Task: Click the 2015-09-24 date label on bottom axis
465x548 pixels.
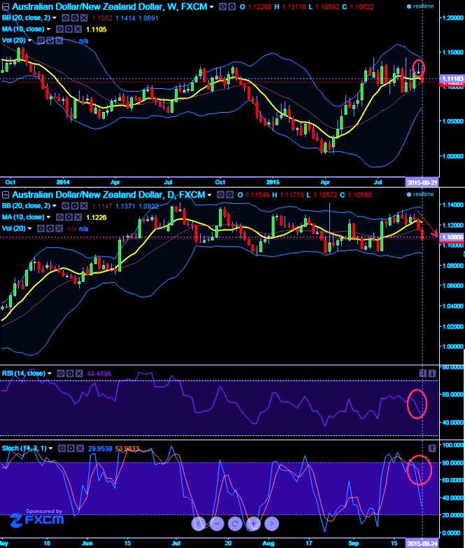Action: (422, 544)
